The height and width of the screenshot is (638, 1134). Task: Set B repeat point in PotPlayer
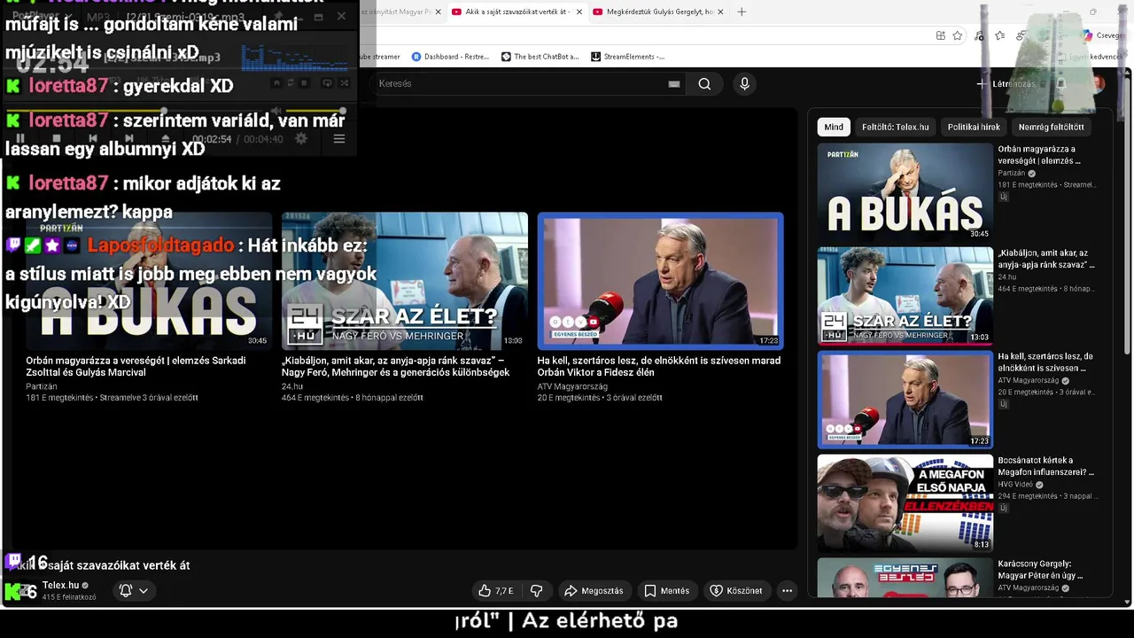pyautogui.click(x=304, y=83)
